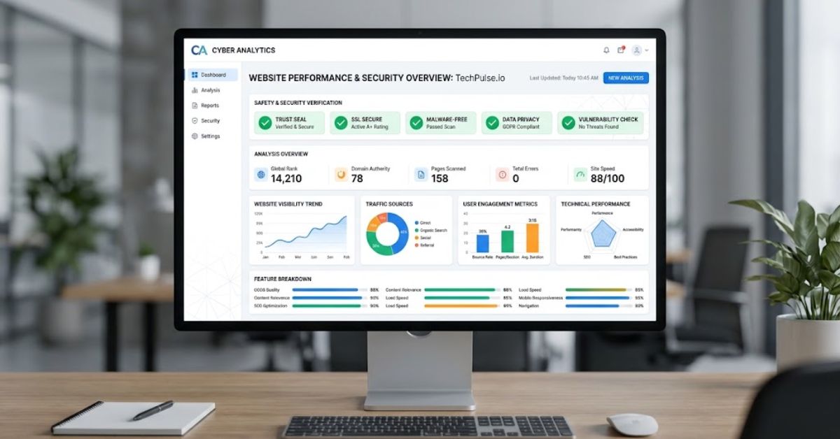840x439 pixels.
Task: Click the Vulnerability Check green checkmark
Action: [568, 123]
